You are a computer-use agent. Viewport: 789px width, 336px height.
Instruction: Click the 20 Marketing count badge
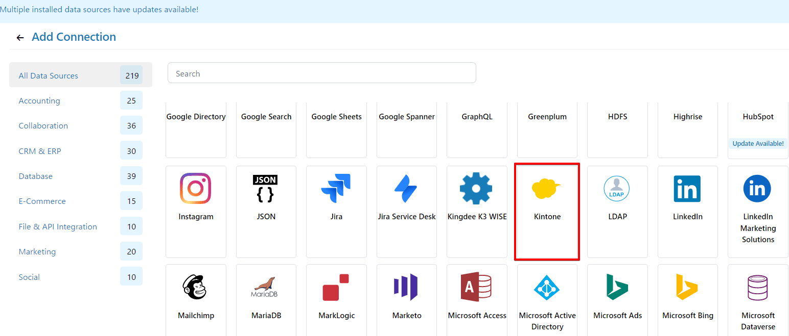[131, 251]
